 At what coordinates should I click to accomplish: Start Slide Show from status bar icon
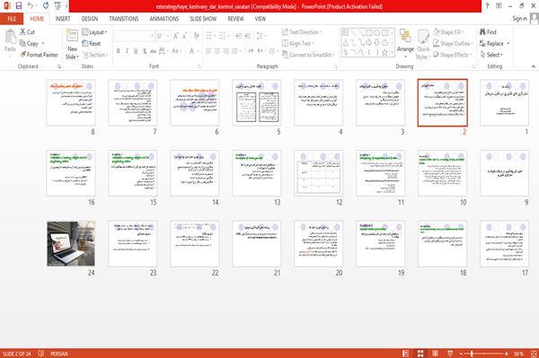pyautogui.click(x=450, y=354)
